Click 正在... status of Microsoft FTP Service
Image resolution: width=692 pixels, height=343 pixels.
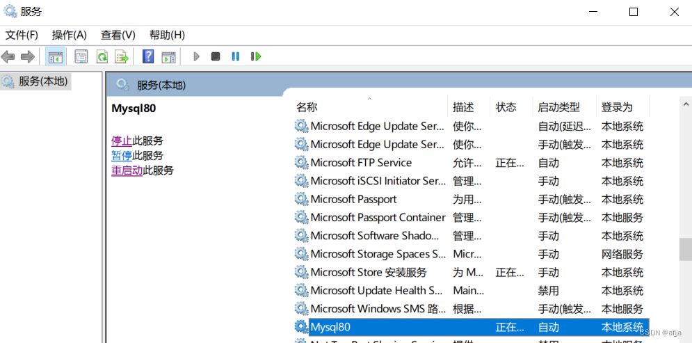(510, 162)
